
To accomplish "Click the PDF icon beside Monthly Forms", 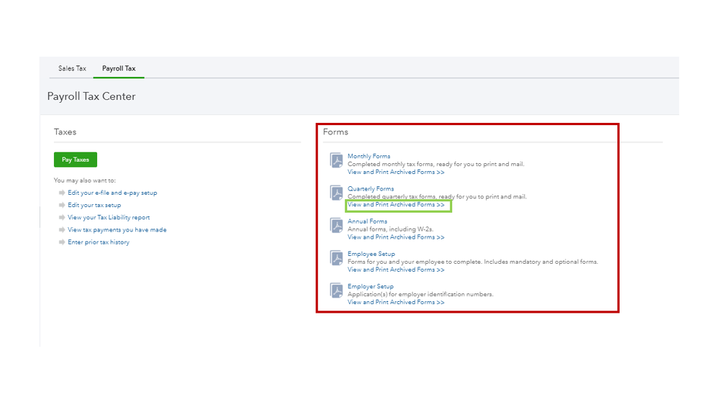I will [x=337, y=160].
